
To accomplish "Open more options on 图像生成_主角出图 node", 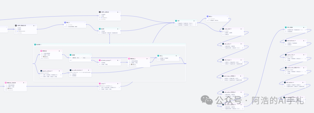I will pyautogui.click(x=26, y=83).
